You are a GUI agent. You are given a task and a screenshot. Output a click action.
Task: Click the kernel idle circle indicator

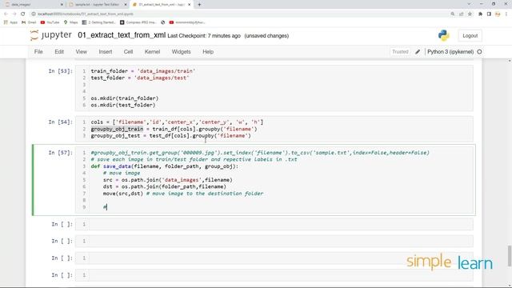479,52
